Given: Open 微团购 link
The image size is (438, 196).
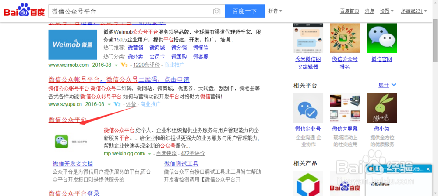Looking at the screenshot, I should pyautogui.click(x=179, y=56).
